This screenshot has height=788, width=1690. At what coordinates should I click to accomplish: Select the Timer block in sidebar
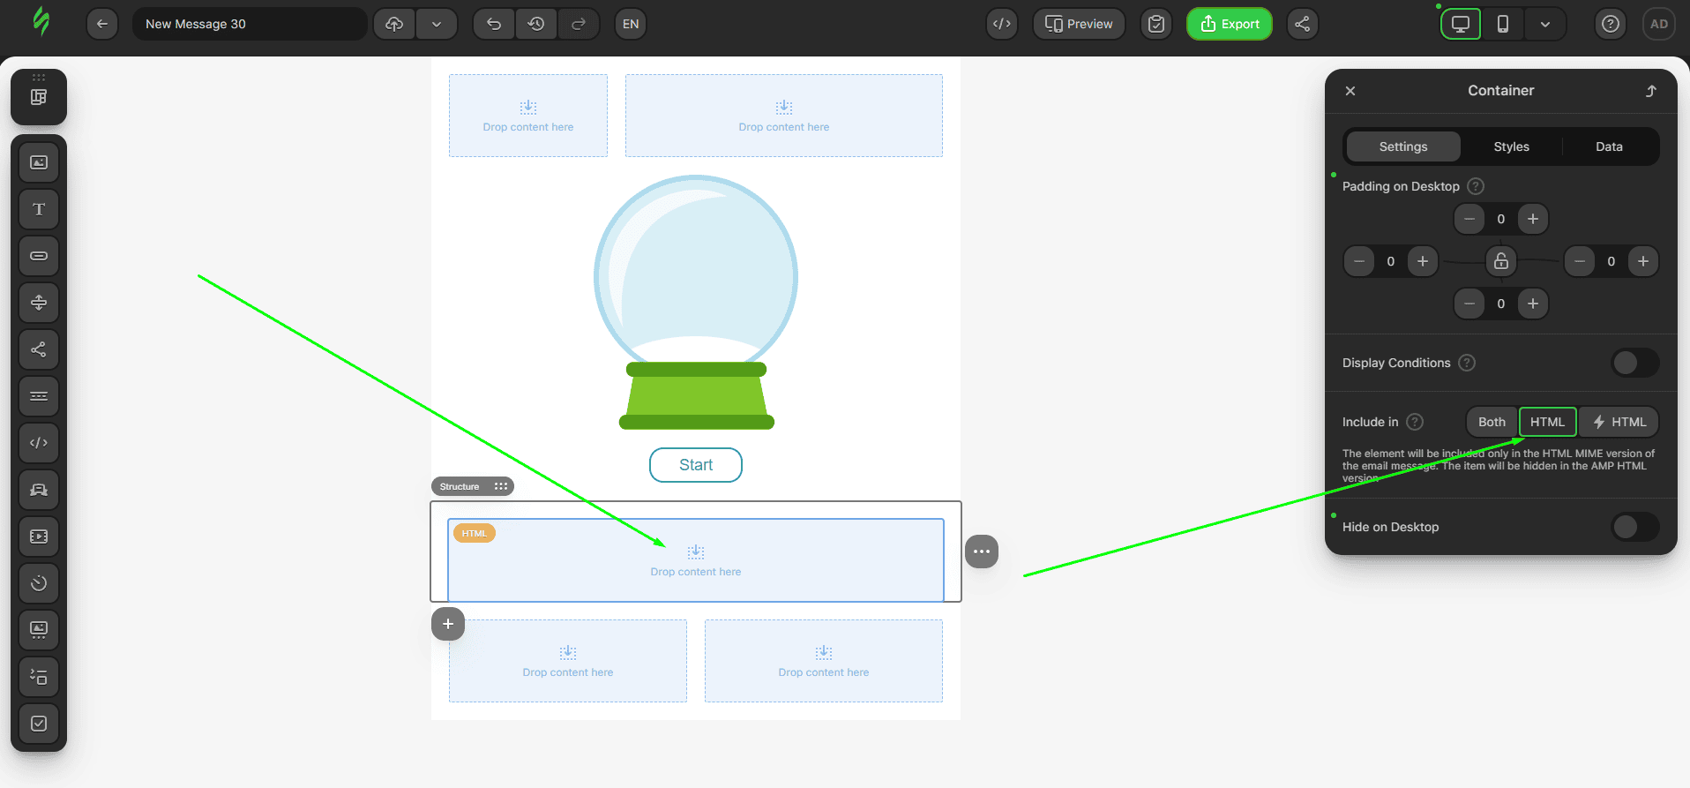click(39, 583)
